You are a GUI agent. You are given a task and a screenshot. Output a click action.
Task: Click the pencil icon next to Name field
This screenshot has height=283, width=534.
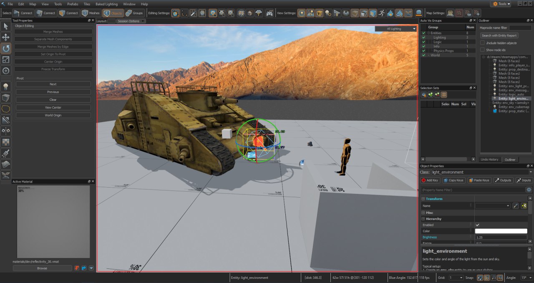[516, 205]
